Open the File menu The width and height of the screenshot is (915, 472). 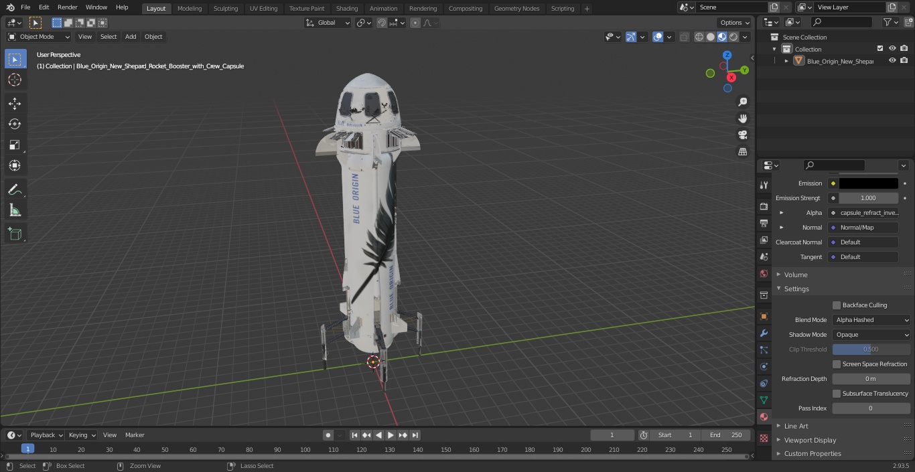pos(25,7)
